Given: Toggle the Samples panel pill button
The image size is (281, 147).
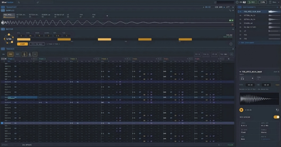Looking at the screenshot, I should (3, 11).
